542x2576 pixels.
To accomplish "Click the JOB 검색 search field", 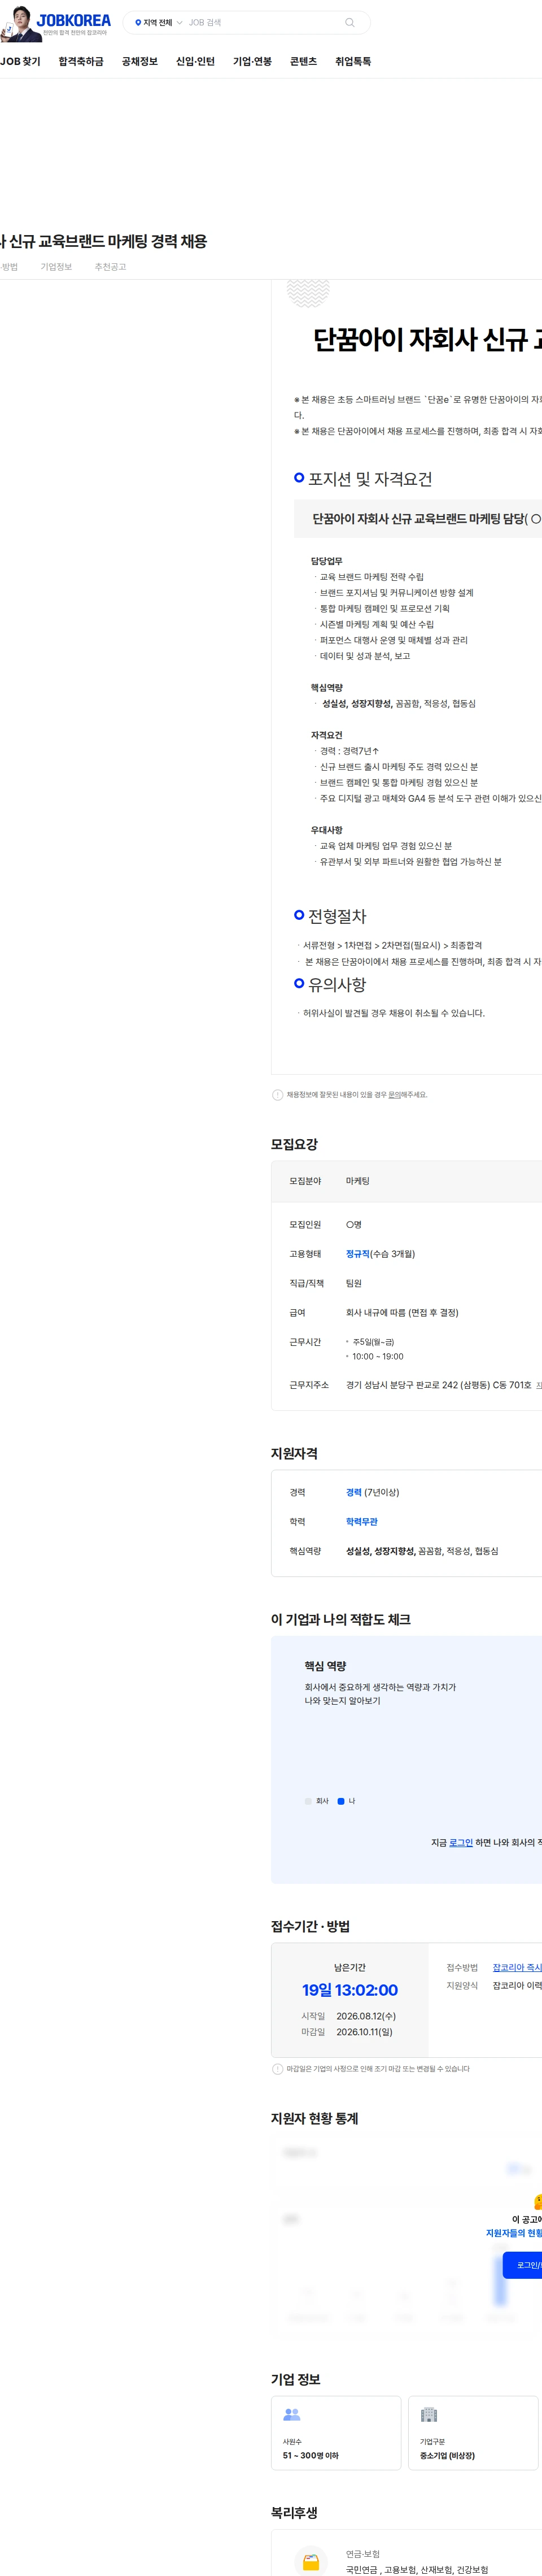I will coord(262,22).
